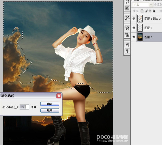Image resolution: width=162 pixels, height=145 pixels.
Task: Open the Actions panel play icon
Action: click(x=127, y=8)
